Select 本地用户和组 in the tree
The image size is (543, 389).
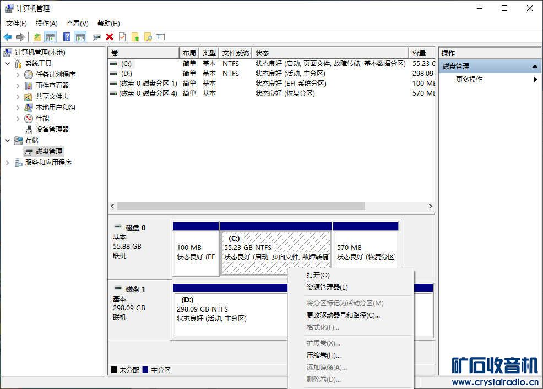56,108
